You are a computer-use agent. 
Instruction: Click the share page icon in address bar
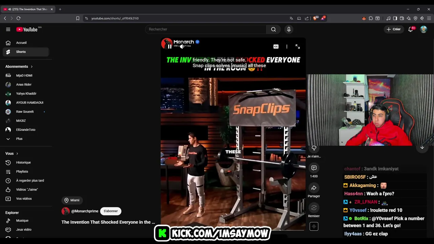(x=307, y=18)
